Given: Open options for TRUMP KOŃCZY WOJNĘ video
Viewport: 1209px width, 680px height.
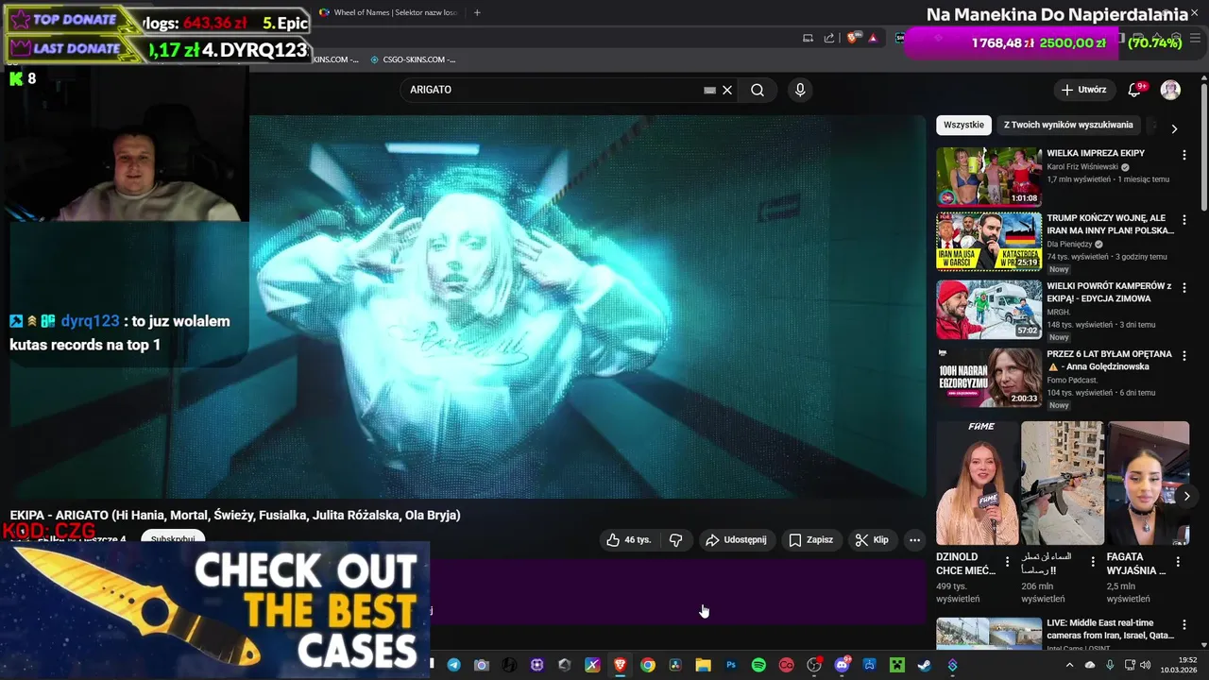Looking at the screenshot, I should (1184, 220).
